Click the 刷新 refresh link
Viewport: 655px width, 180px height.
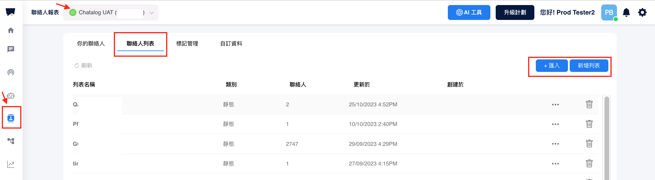click(x=84, y=66)
